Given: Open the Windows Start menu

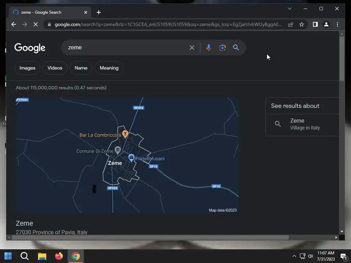Looking at the screenshot, I should [x=8, y=256].
